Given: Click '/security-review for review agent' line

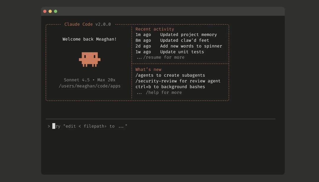Looking at the screenshot, I should click(x=178, y=81).
